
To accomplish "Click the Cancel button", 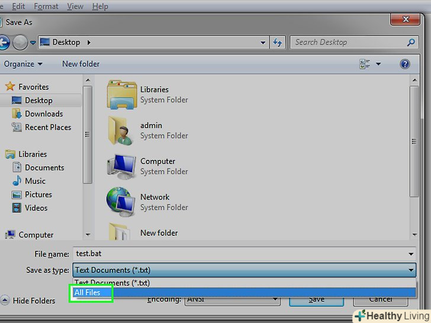I will (x=381, y=300).
